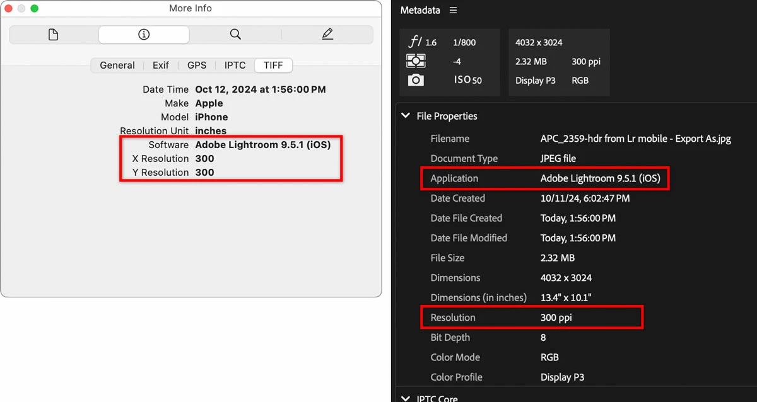Switch to the General tab
Viewport: 757px width, 402px height.
point(117,65)
